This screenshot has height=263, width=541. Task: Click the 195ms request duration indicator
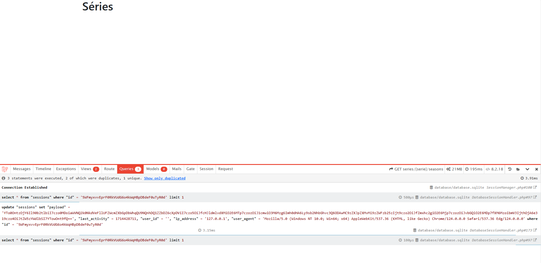[474, 169]
